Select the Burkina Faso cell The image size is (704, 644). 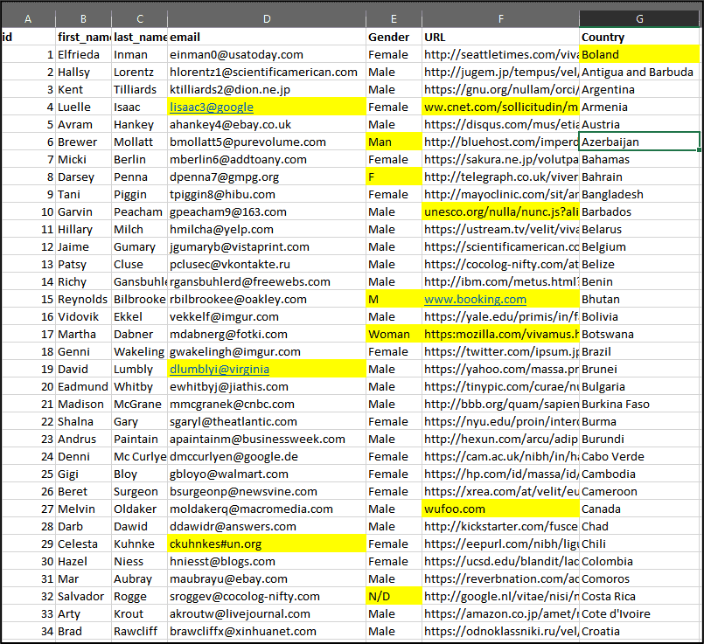(x=639, y=405)
